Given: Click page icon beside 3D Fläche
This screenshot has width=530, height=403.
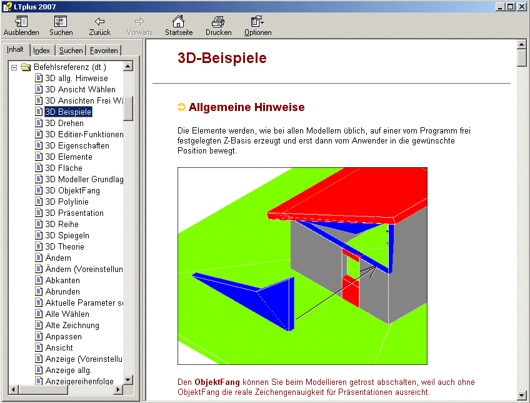Looking at the screenshot, I should tap(39, 168).
